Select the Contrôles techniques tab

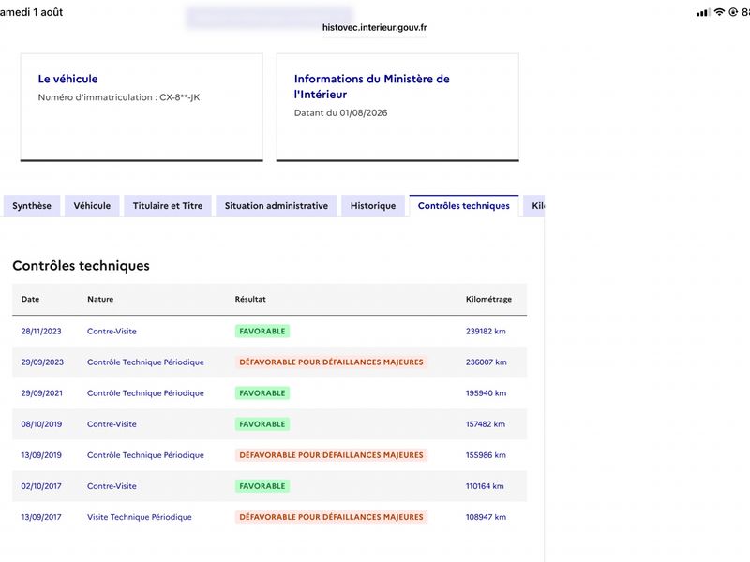coord(464,206)
